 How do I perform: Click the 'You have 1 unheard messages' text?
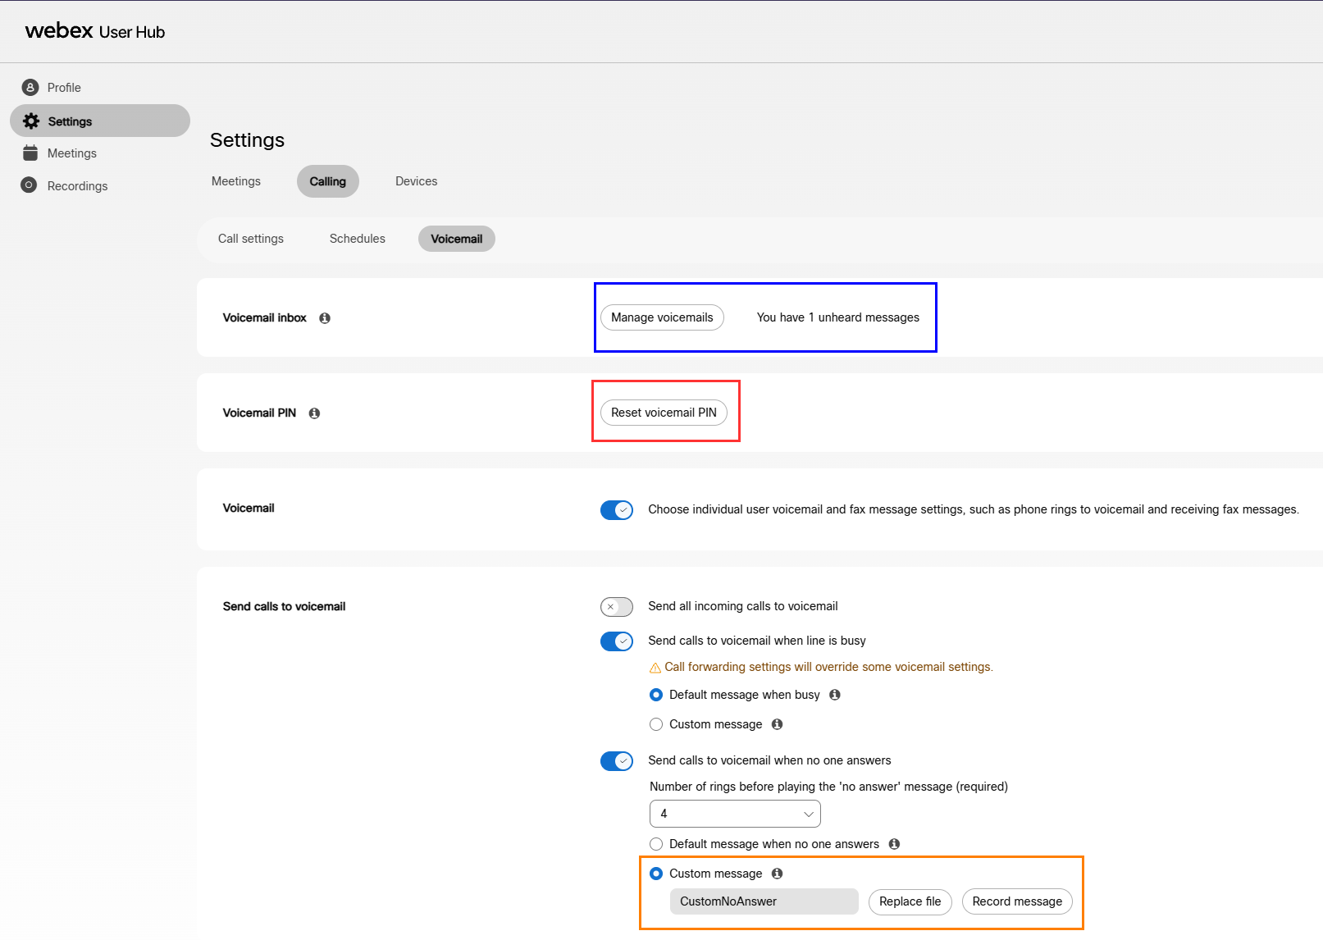[x=838, y=317]
